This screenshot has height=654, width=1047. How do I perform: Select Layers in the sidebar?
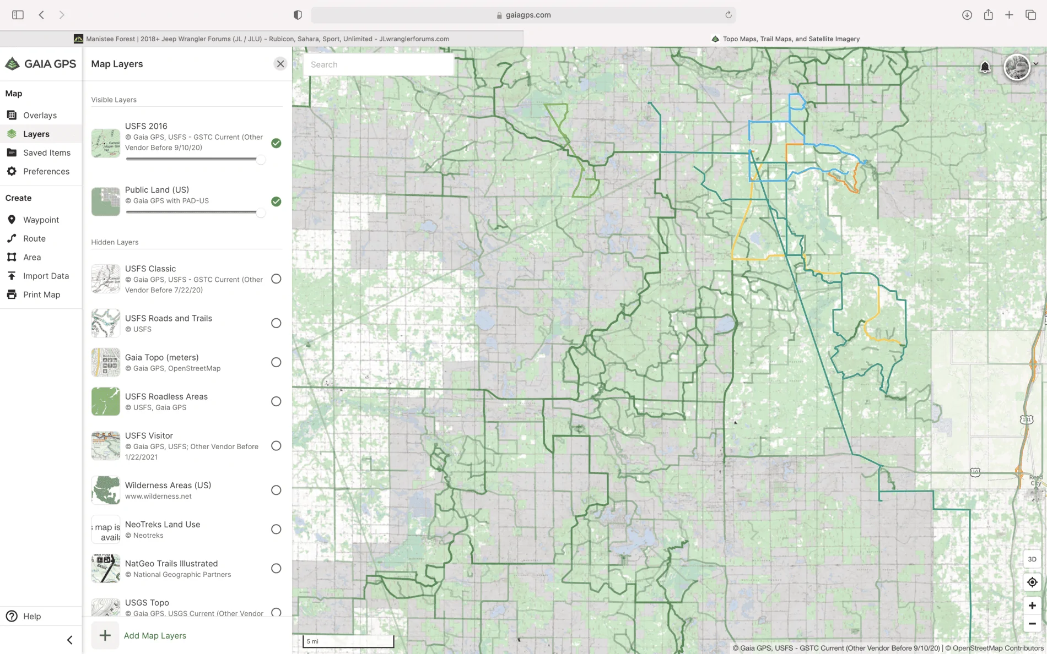(x=41, y=134)
